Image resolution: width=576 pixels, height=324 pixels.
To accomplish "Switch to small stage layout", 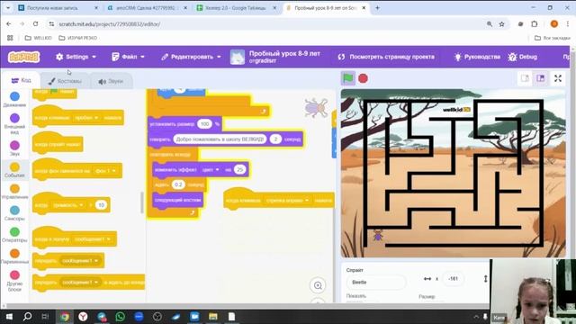I will 525,78.
